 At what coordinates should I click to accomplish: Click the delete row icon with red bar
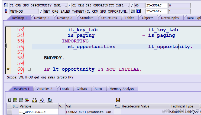[27, 100]
